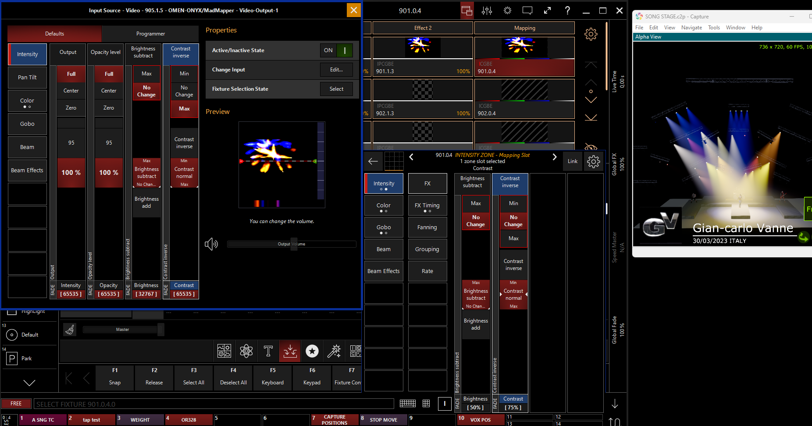
Task: Toggle FADE for Contrast 75% in zone panel
Action: tap(495, 403)
